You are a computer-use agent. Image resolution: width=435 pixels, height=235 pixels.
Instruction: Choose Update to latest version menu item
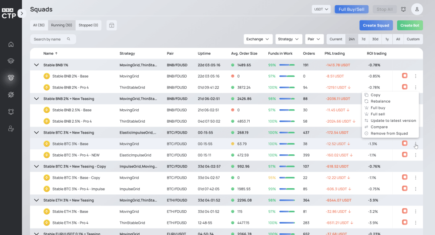tap(390, 121)
